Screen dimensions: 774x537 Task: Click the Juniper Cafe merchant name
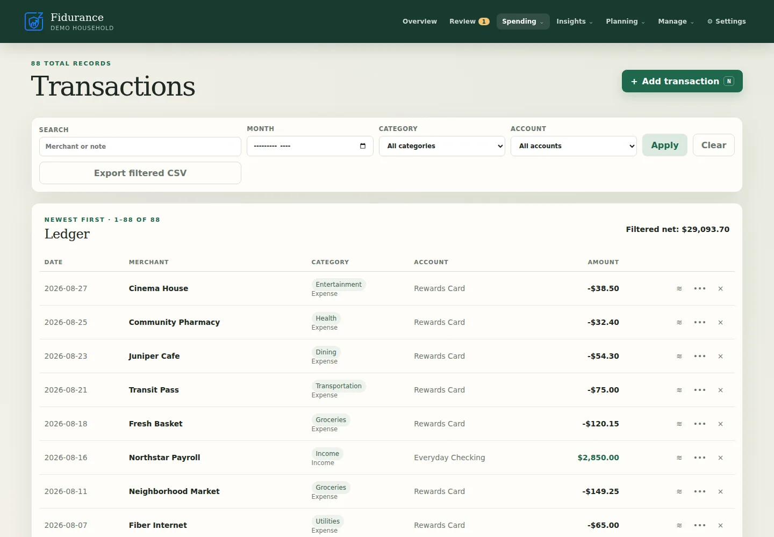point(154,356)
